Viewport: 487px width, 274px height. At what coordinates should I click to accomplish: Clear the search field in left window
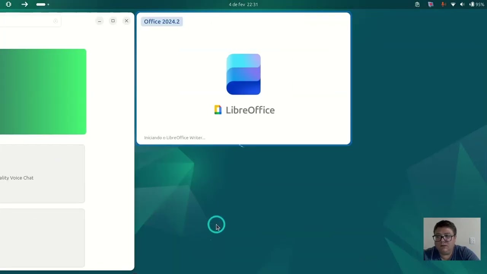(56, 21)
